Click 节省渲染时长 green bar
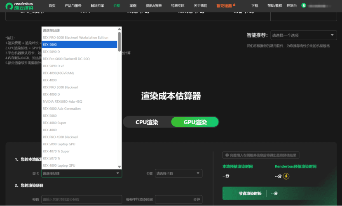Viewport: 342px width, 206px height. coord(280,193)
